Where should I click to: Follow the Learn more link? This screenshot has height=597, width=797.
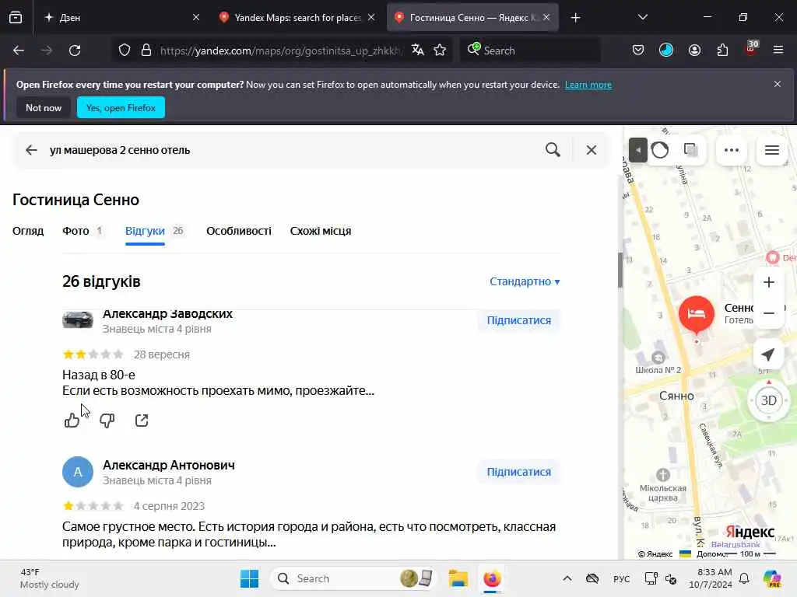[588, 85]
